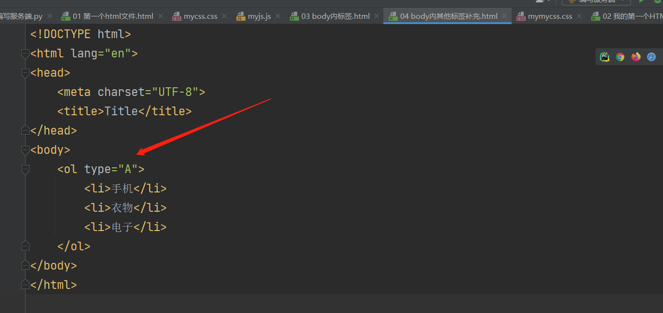Click the JS file icon on myjs.js tab
663x313 pixels.
[x=241, y=16]
